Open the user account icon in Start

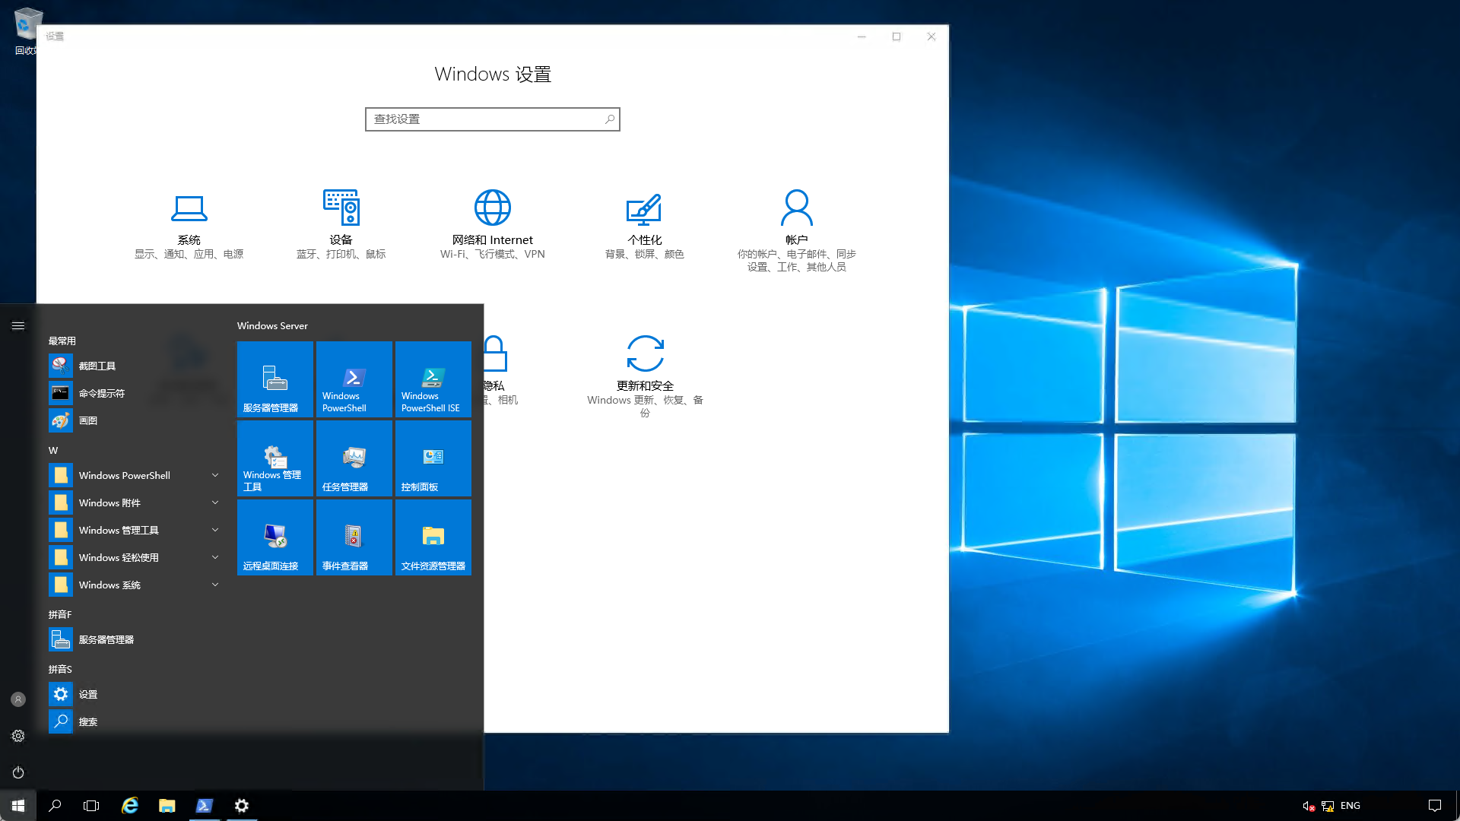[18, 699]
